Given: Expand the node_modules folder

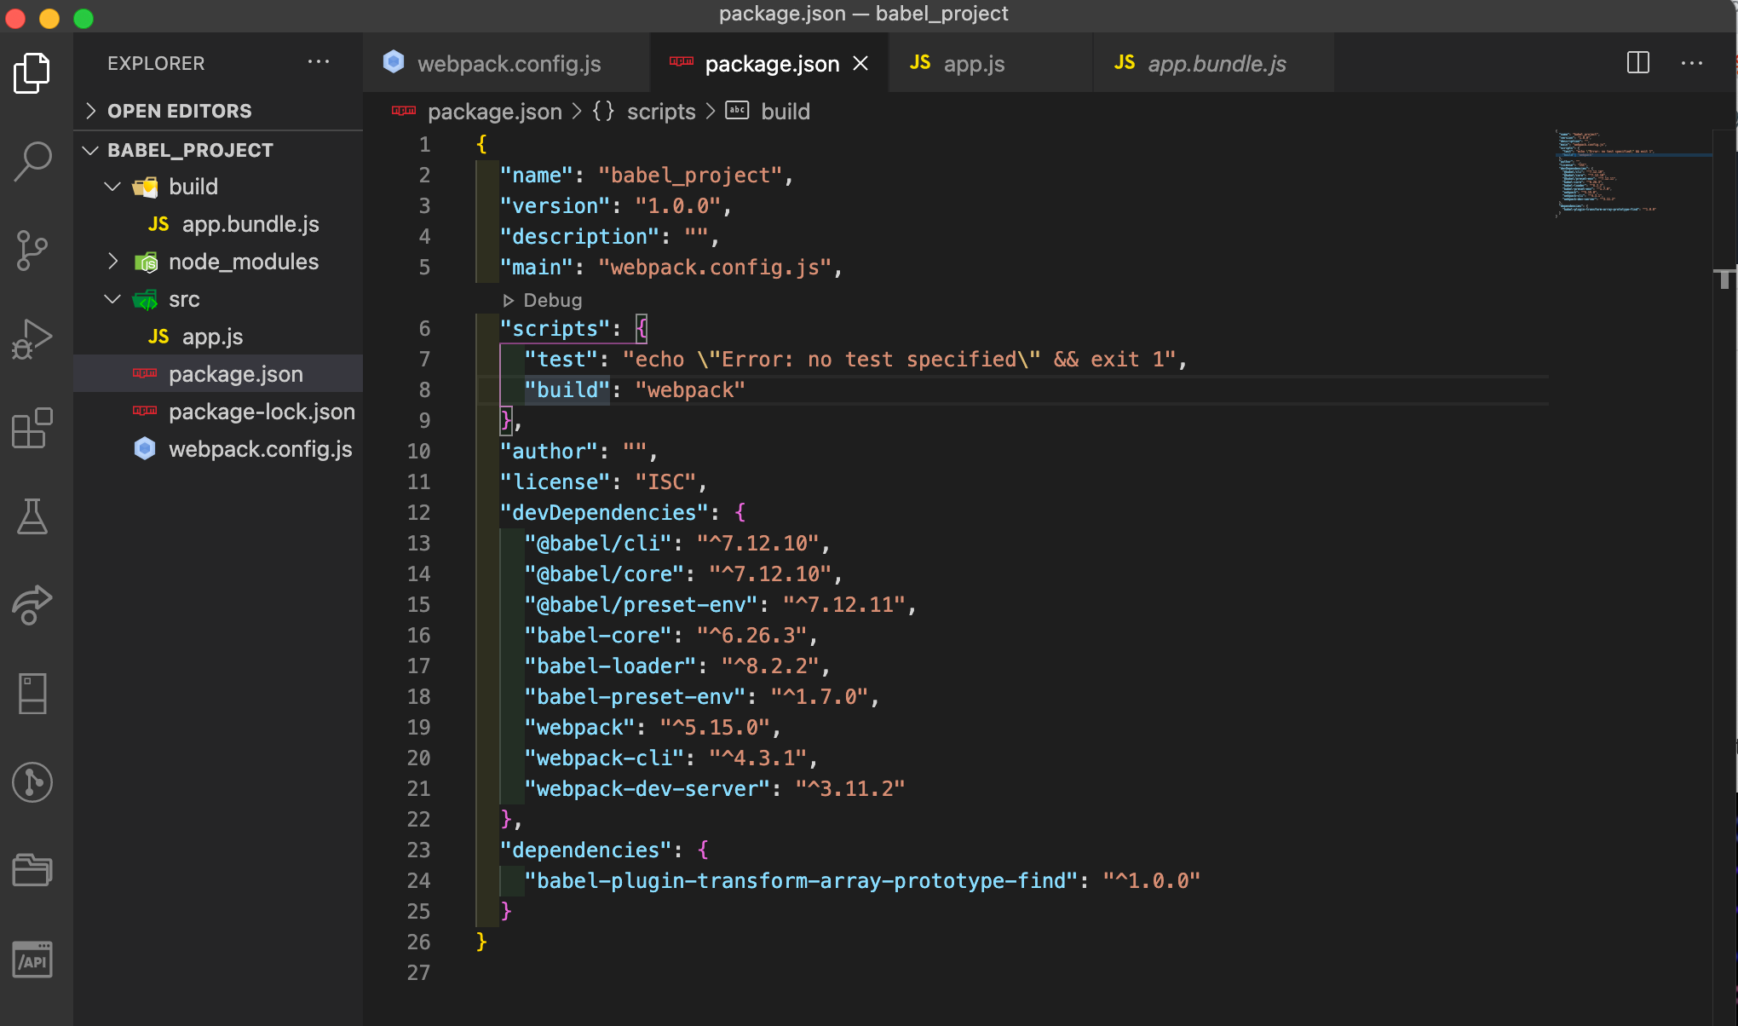Looking at the screenshot, I should 112,262.
